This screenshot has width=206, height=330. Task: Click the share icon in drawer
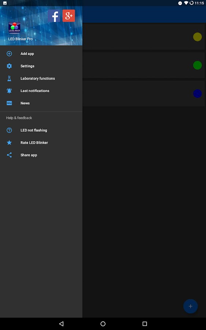[x=9, y=155]
